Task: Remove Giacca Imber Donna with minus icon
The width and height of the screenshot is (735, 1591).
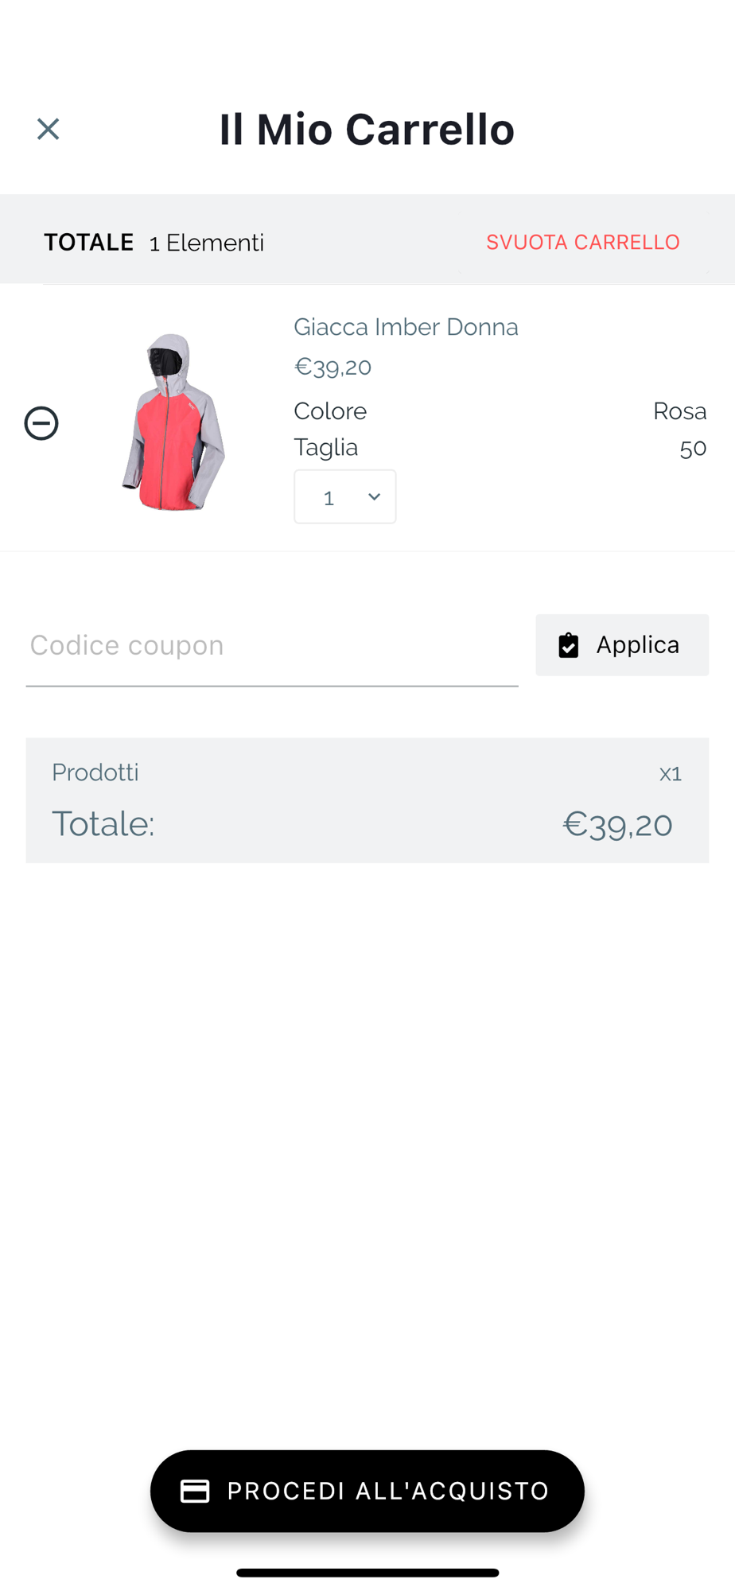Action: click(41, 423)
